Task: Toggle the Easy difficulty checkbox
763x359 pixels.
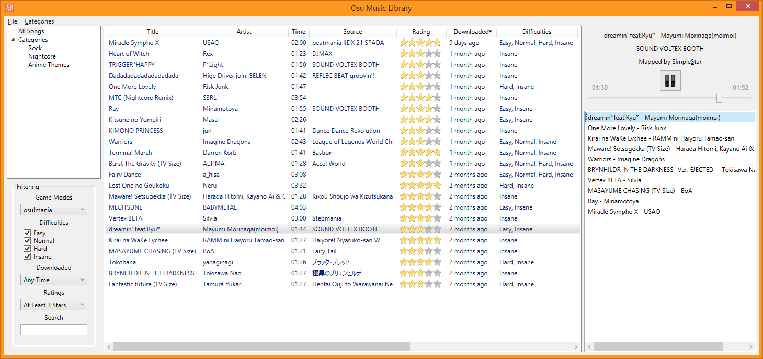Action: 27,233
